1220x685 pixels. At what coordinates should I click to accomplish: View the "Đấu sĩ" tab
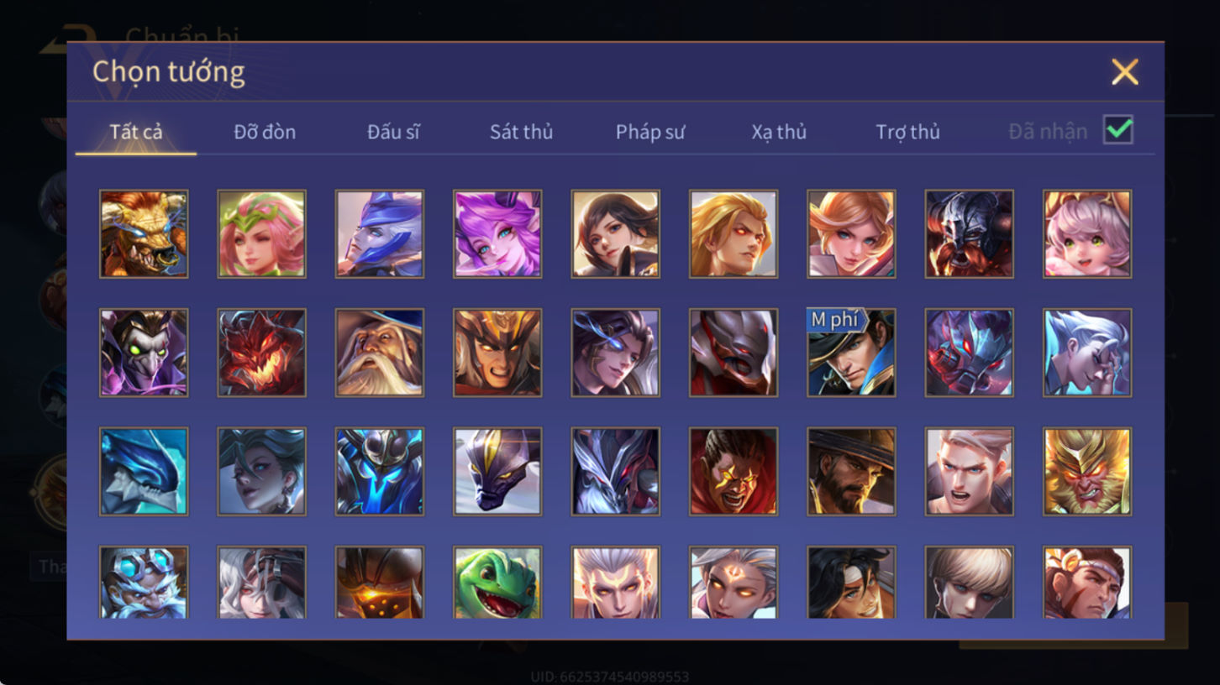point(393,132)
